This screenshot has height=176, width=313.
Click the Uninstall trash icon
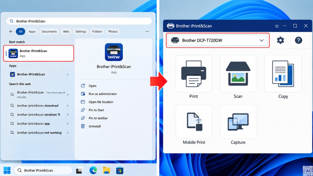[83, 126]
